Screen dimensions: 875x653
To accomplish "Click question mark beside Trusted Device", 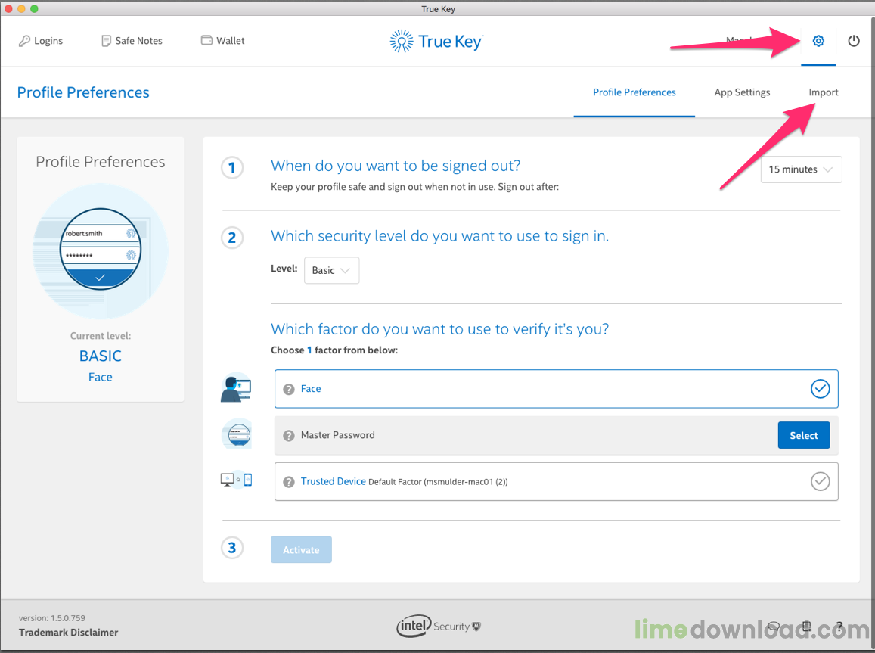I will click(x=288, y=482).
